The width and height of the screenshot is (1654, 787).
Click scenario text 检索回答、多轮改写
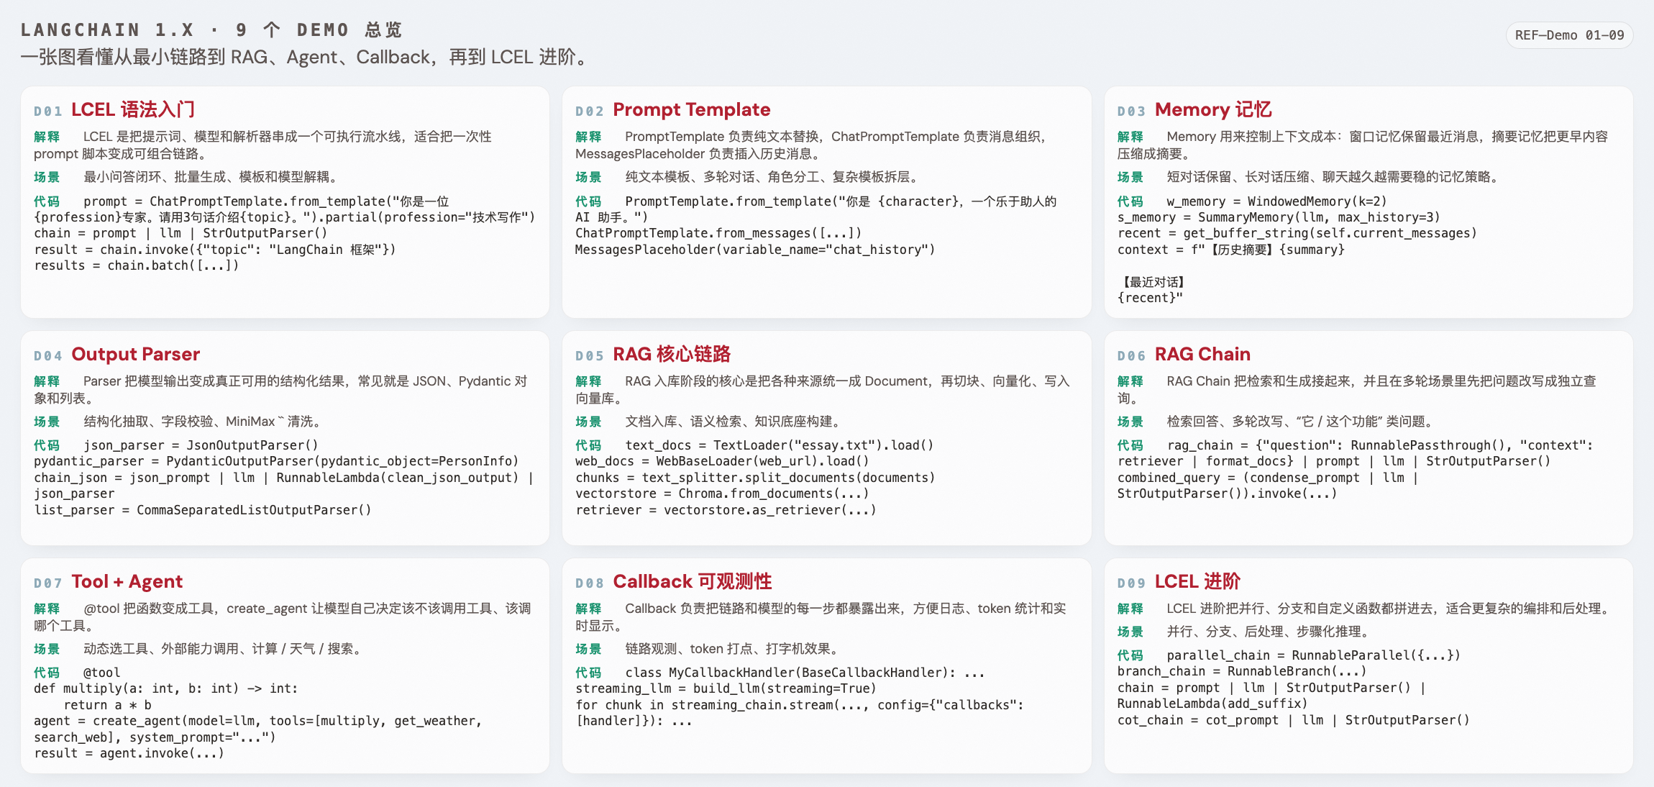[1302, 422]
